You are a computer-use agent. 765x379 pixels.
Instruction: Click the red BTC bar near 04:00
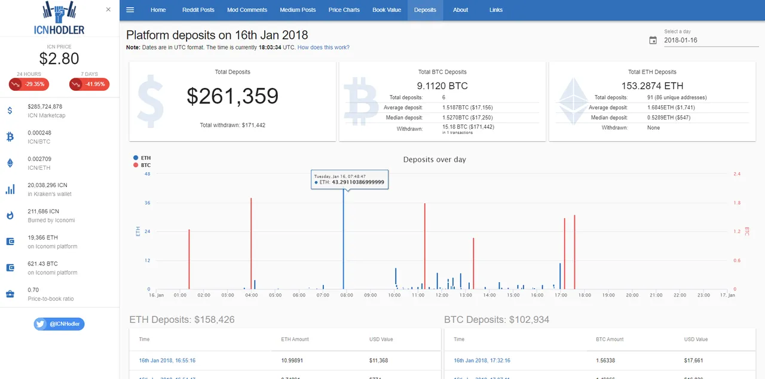click(x=251, y=244)
